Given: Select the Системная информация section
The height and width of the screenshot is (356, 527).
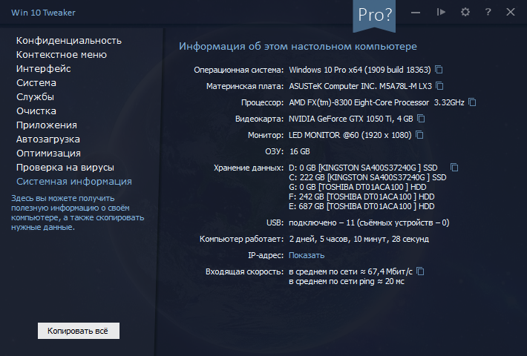Looking at the screenshot, I should 74,182.
